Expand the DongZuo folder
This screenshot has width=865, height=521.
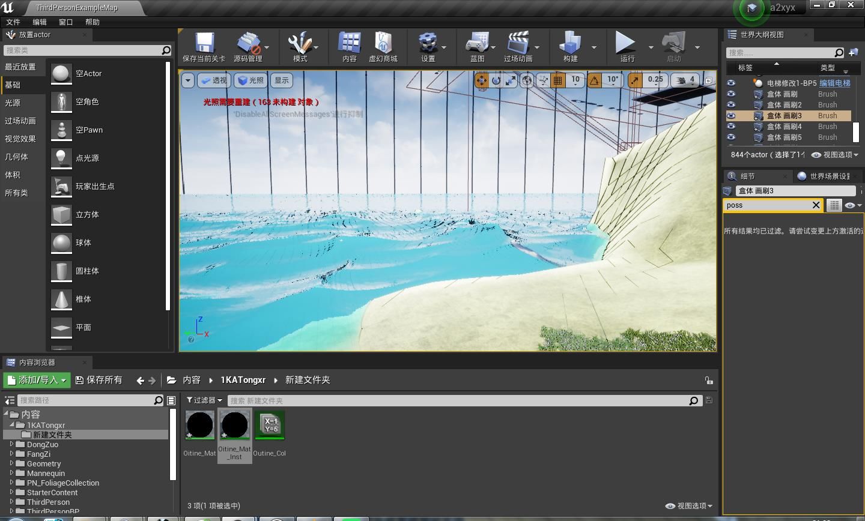(x=11, y=444)
